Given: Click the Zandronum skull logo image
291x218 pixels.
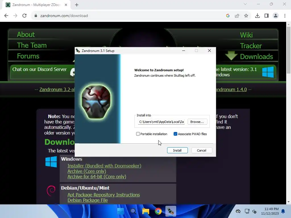Looking at the screenshot, I should click(96, 102).
